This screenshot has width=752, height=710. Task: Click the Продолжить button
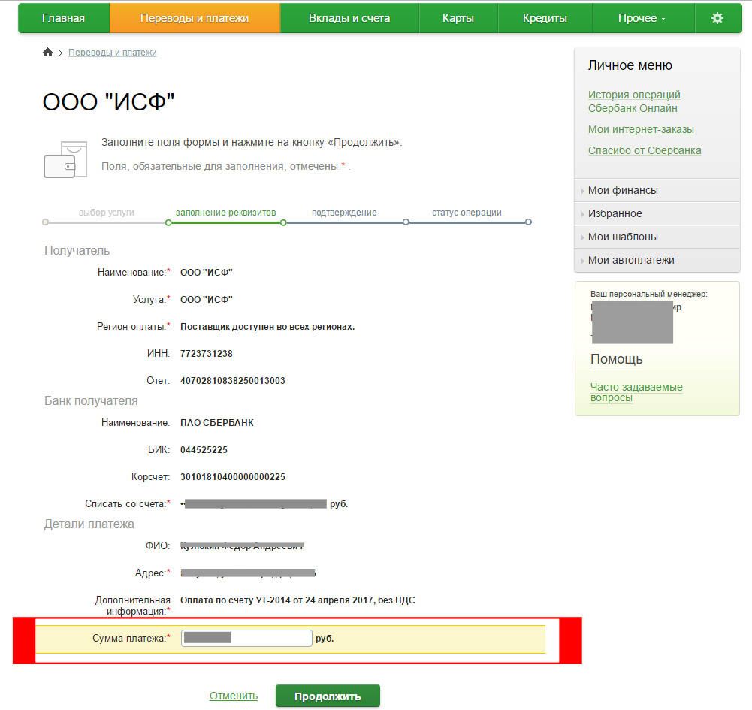pos(328,696)
